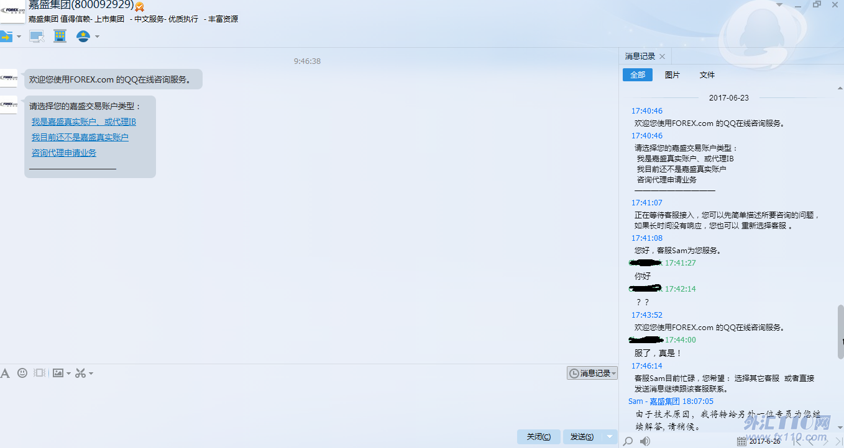Click the sender name Sam - 嘉盛集团
This screenshot has height=448, width=844.
click(654, 401)
